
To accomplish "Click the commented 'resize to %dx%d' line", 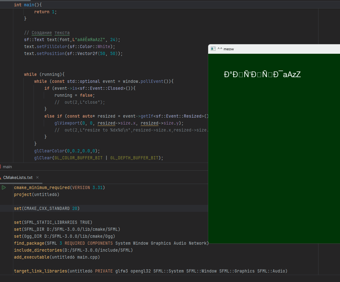I will click(131, 130).
